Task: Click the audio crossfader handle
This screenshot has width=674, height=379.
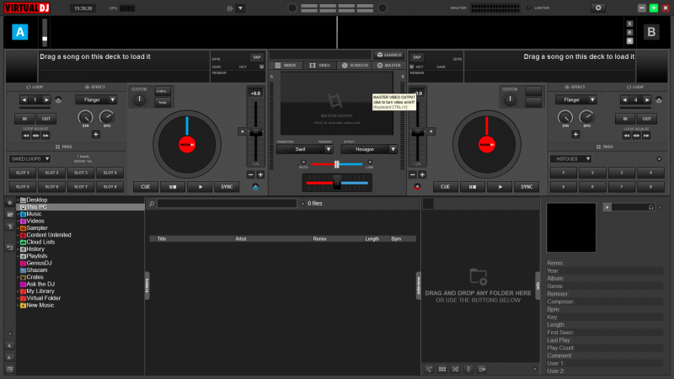Action: pyautogui.click(x=337, y=183)
